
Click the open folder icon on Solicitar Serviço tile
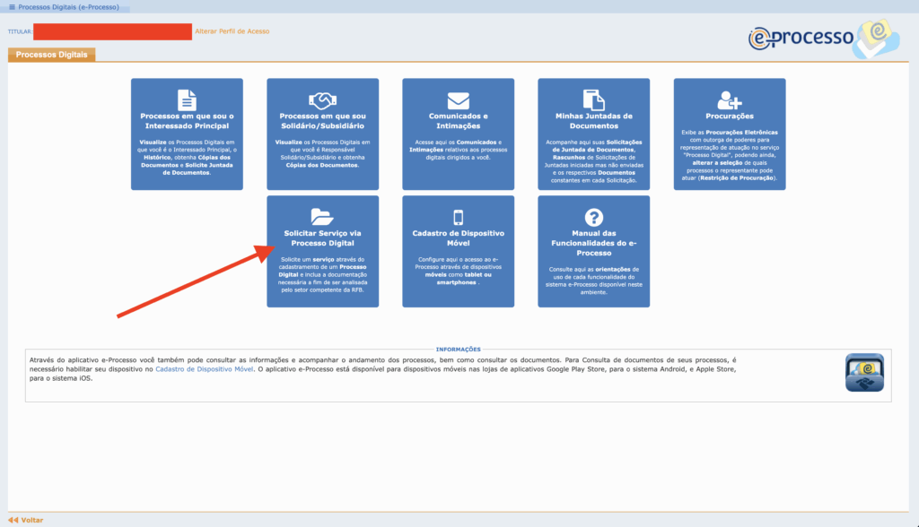(x=322, y=217)
